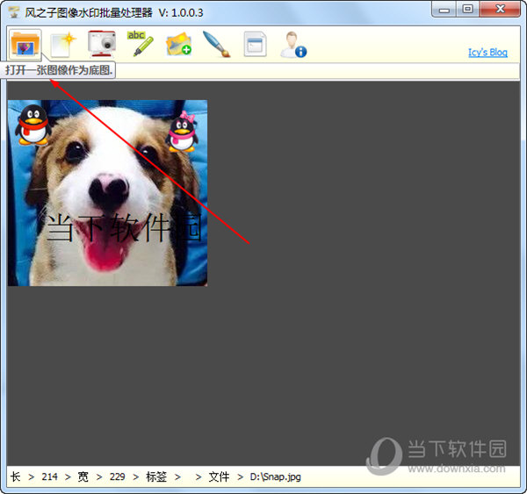Click the 229 width value in status bar
Image resolution: width=527 pixels, height=494 pixels.
point(117,476)
